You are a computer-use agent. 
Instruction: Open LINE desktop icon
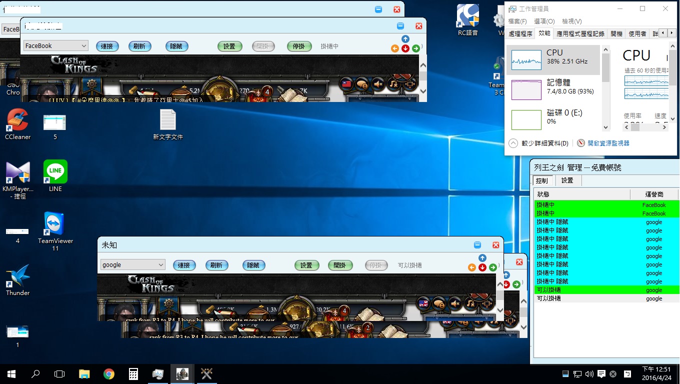point(55,176)
